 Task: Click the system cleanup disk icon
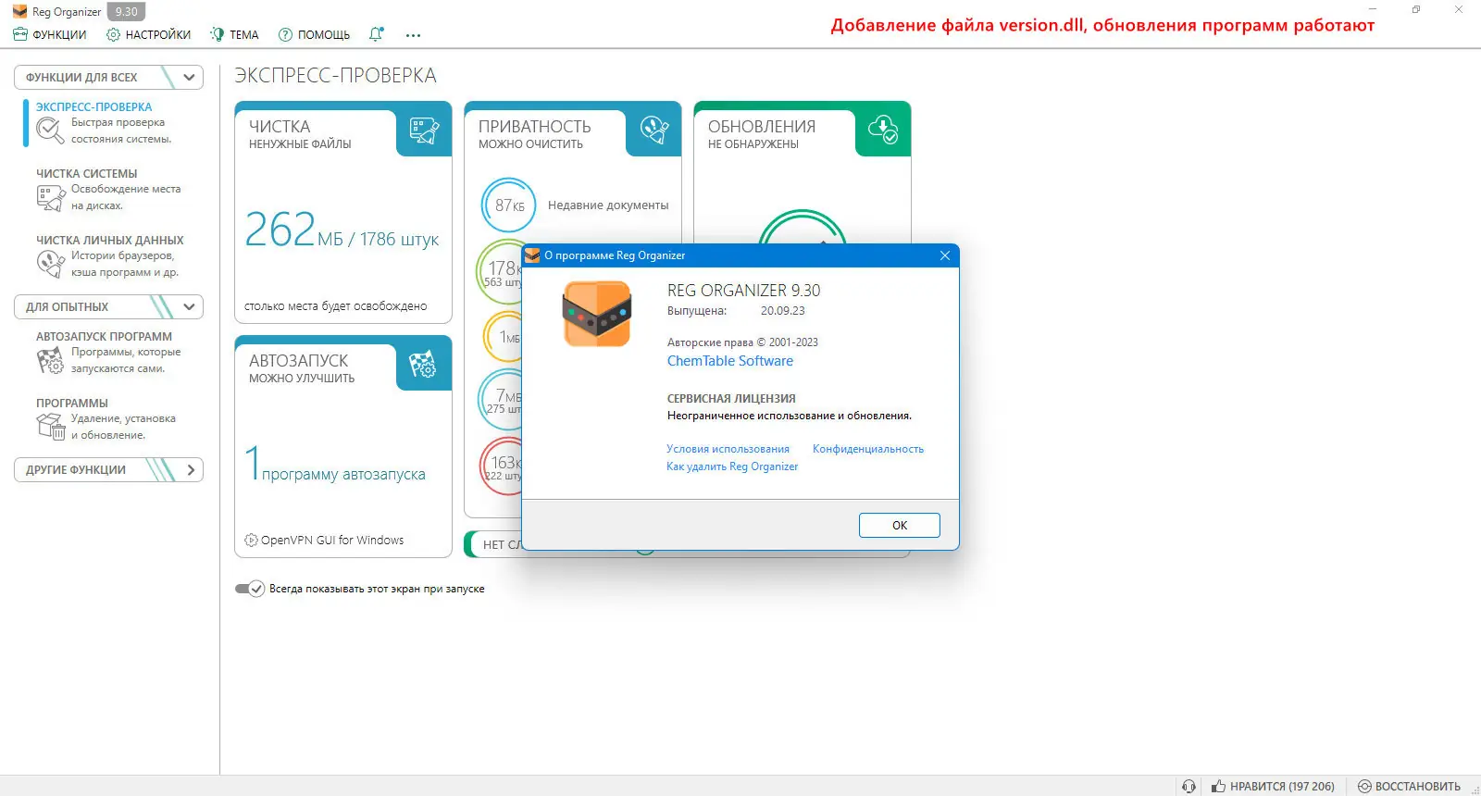50,198
